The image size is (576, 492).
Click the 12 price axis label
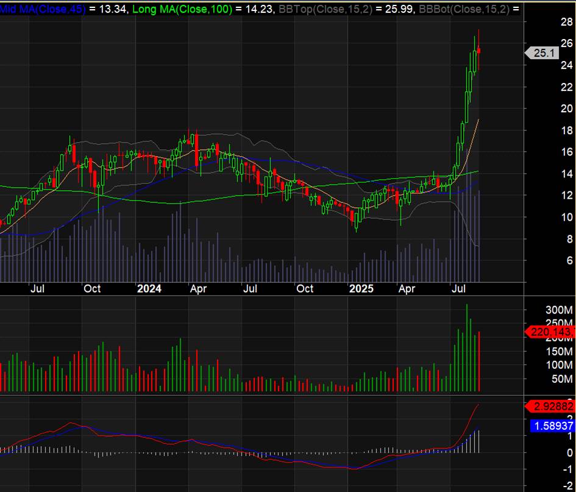point(567,195)
